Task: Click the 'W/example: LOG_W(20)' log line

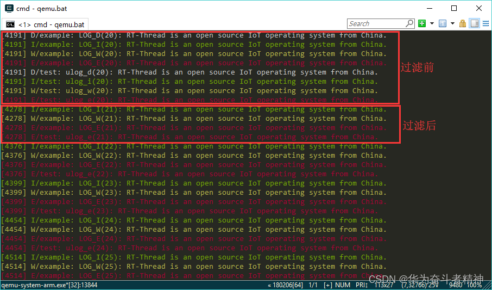Action: click(x=194, y=54)
